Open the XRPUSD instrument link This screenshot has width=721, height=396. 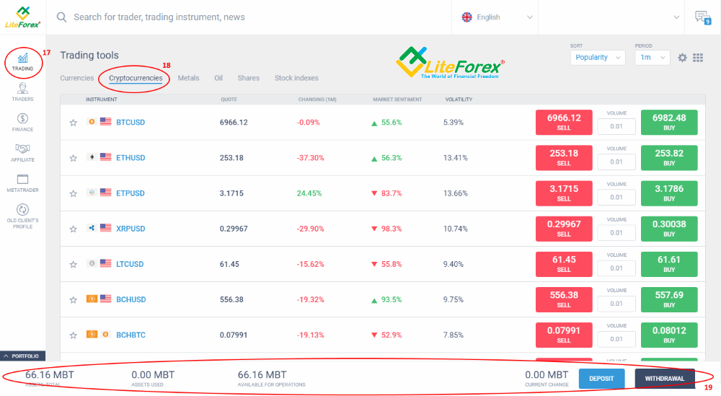(x=131, y=229)
